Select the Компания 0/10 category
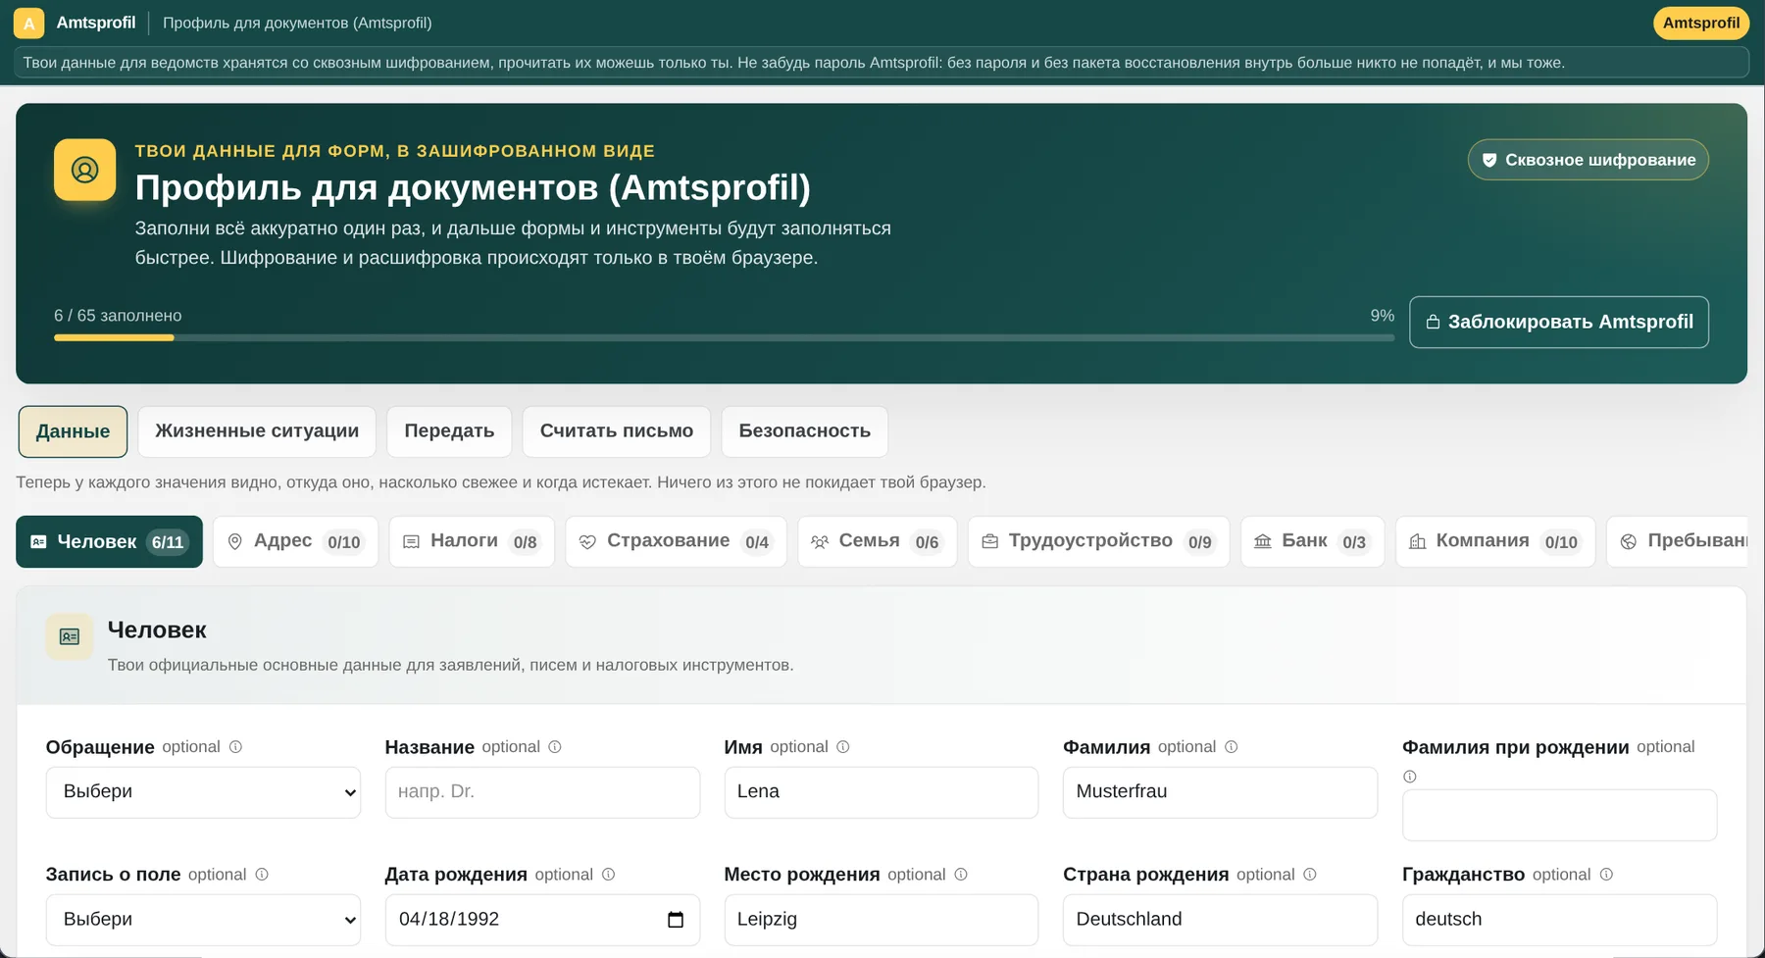Image resolution: width=1765 pixels, height=958 pixels. pyautogui.click(x=1495, y=541)
